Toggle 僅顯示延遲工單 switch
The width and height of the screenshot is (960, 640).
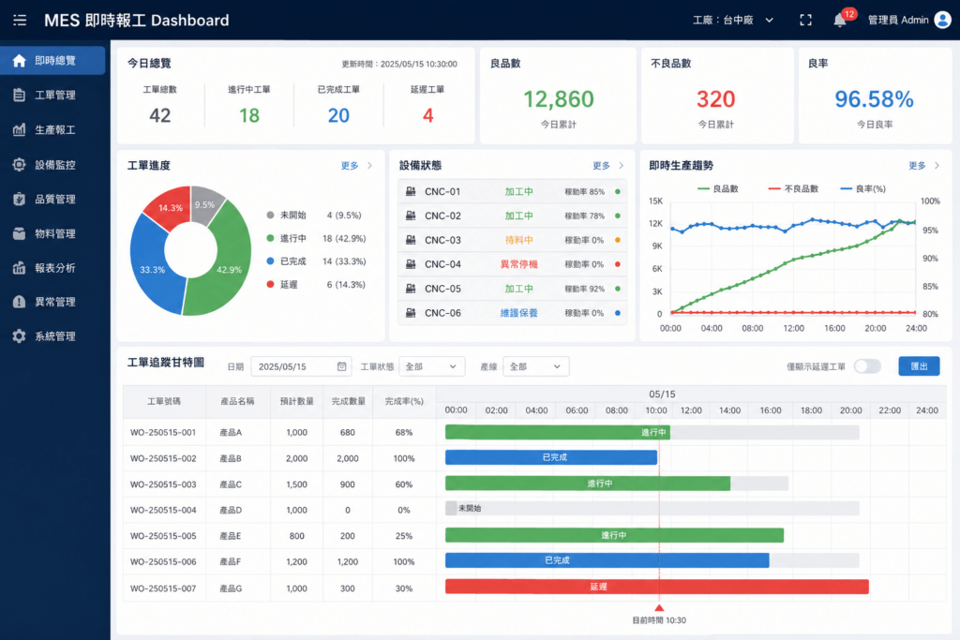[x=867, y=366]
